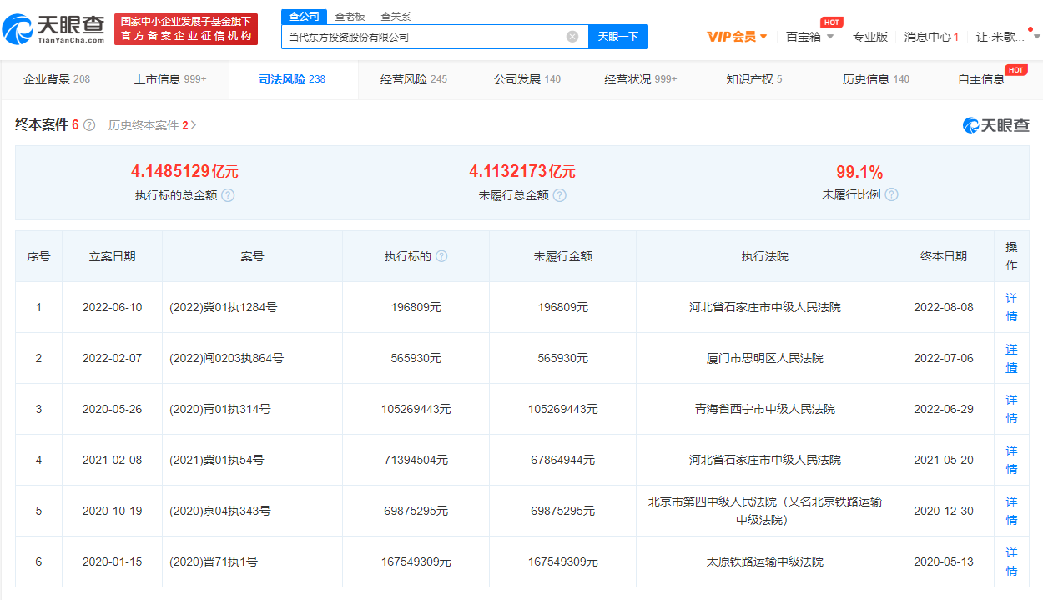Image resolution: width=1043 pixels, height=600 pixels.
Task: Open 详情 for case (2020)京04执343号
Action: click(x=1011, y=511)
